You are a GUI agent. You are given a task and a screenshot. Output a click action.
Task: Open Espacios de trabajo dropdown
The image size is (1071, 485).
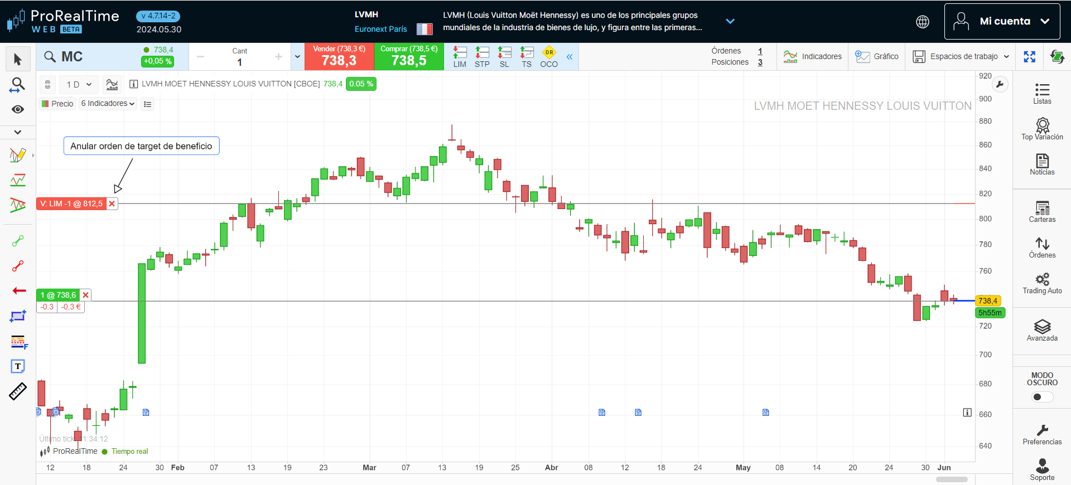tap(961, 56)
